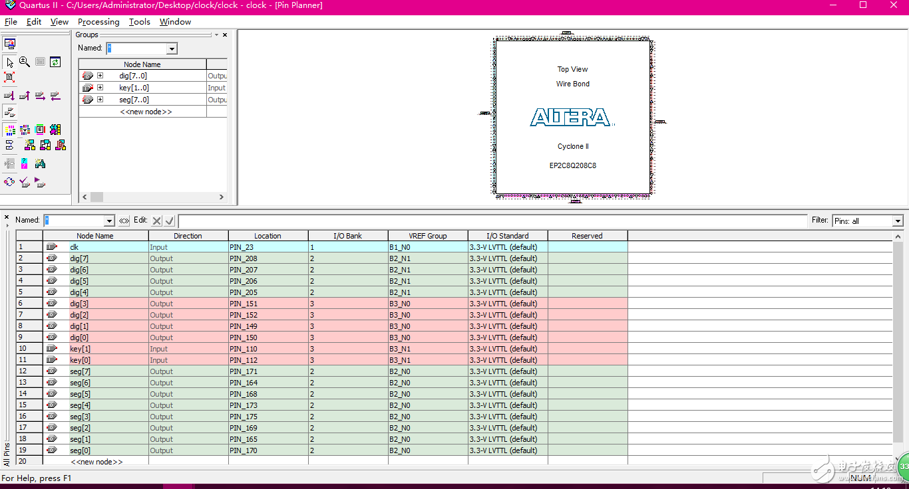The image size is (909, 489).
Task: Expand the key[1..0] group node
Action: (100, 88)
